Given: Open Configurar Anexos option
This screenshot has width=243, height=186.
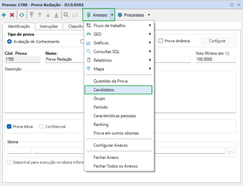Looking at the screenshot, I should 119,145.
